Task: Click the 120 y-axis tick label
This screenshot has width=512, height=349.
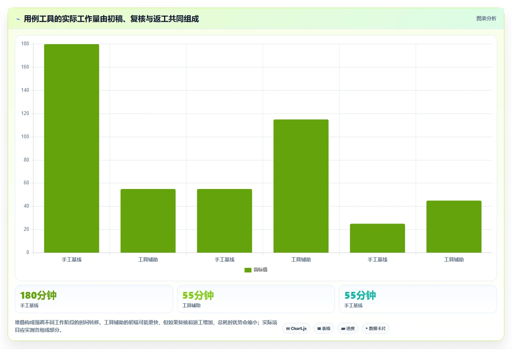Action: click(25, 114)
